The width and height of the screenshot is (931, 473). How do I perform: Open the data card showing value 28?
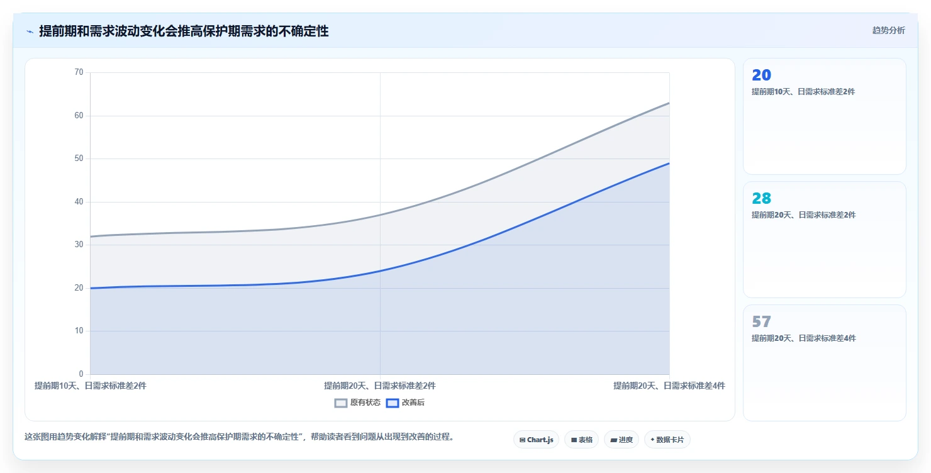(824, 240)
